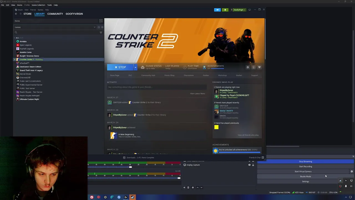Open Counter-Strike 2 Store Page link
Image resolution: width=355 pixels, height=200 pixels.
(115, 75)
